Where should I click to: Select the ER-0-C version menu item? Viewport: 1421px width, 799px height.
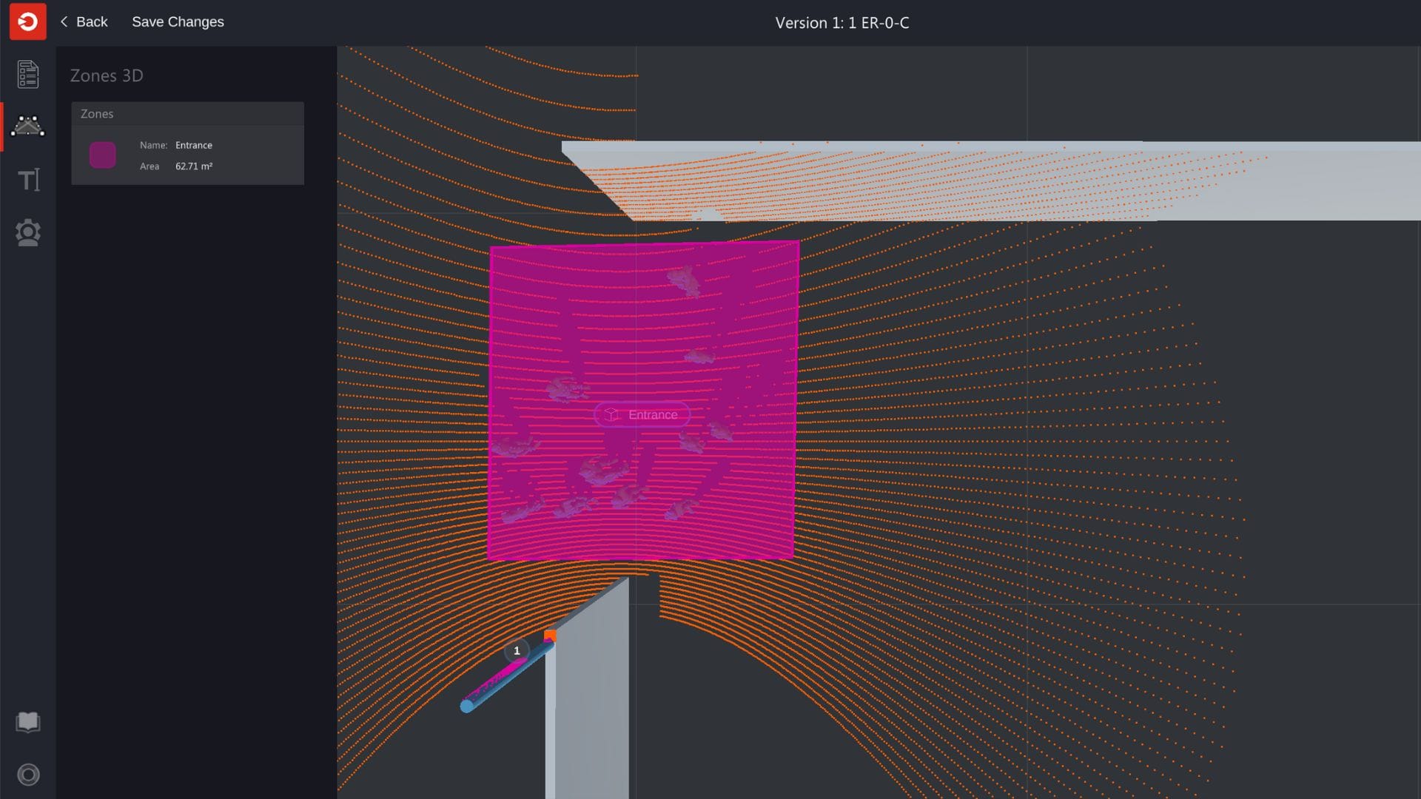point(841,21)
